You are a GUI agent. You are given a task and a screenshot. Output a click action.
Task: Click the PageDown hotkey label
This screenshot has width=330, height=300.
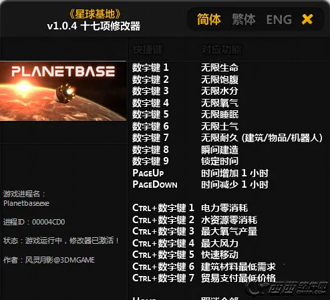pyautogui.click(x=155, y=184)
